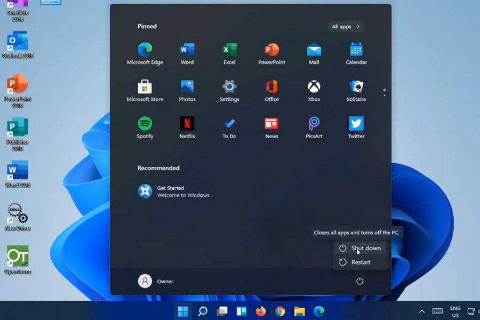Screen dimensions: 480x320
Task: Launch Netflix
Action: [x=187, y=127]
